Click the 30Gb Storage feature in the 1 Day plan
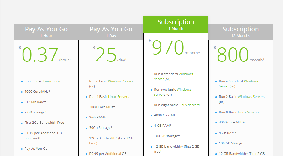 pyautogui.click(x=101, y=128)
